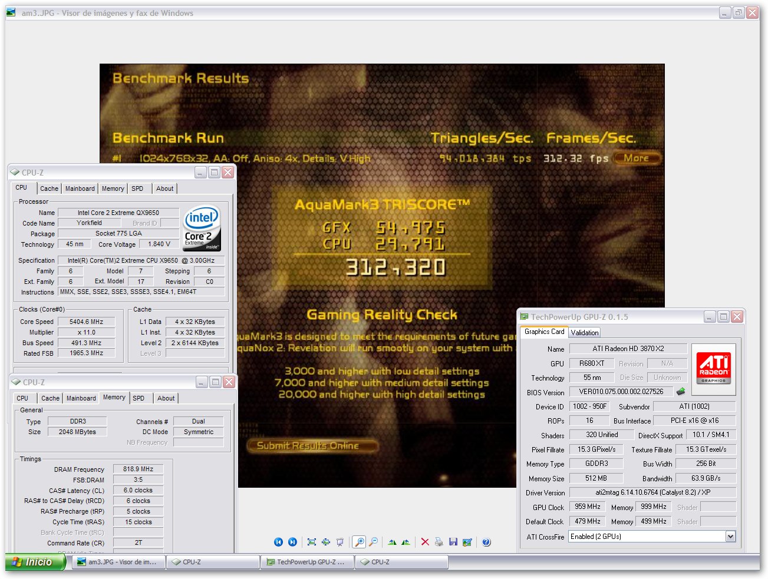
Task: Click the Actual Size icon in viewer toolbar
Action: point(325,542)
